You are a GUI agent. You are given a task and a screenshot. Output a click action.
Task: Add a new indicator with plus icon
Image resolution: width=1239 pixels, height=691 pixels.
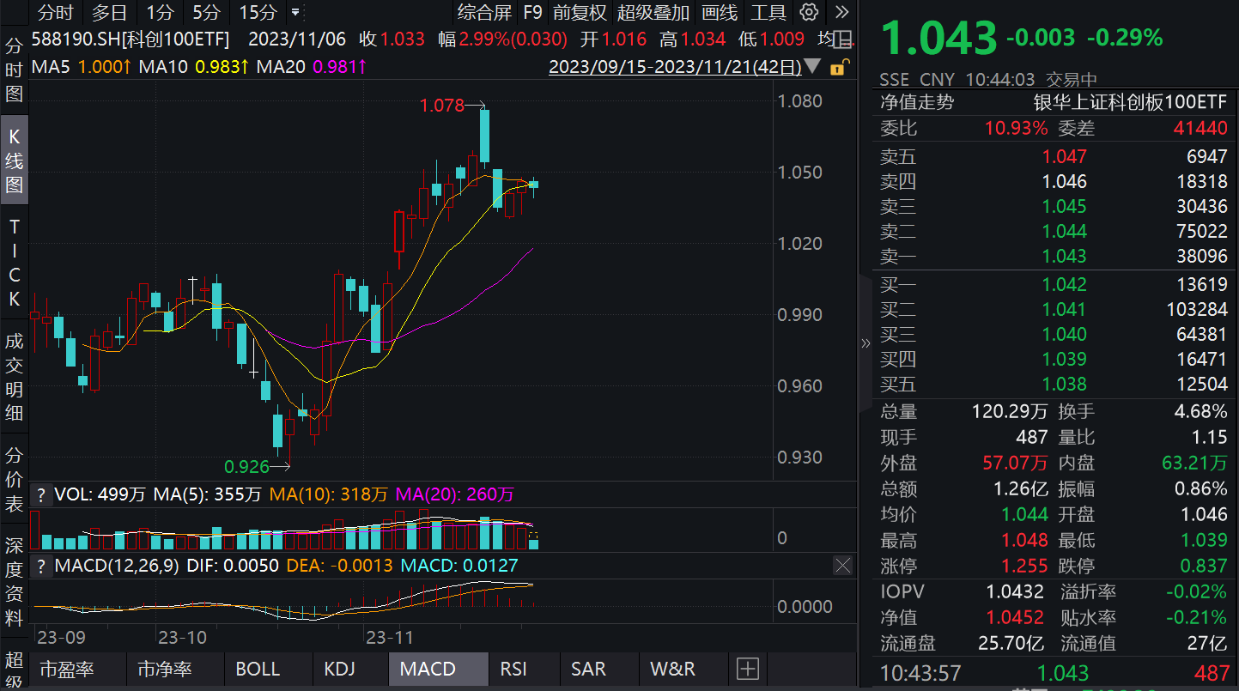click(x=748, y=669)
